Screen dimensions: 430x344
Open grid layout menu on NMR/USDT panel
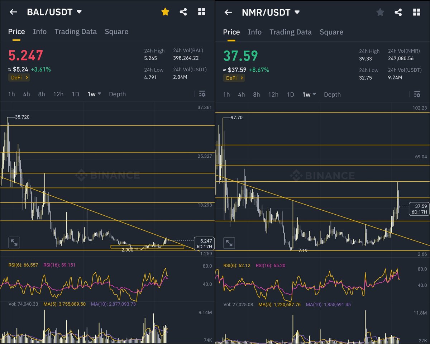coord(416,13)
